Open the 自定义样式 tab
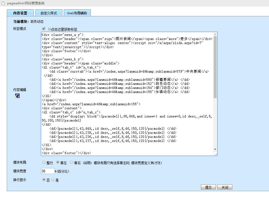 (49, 13)
